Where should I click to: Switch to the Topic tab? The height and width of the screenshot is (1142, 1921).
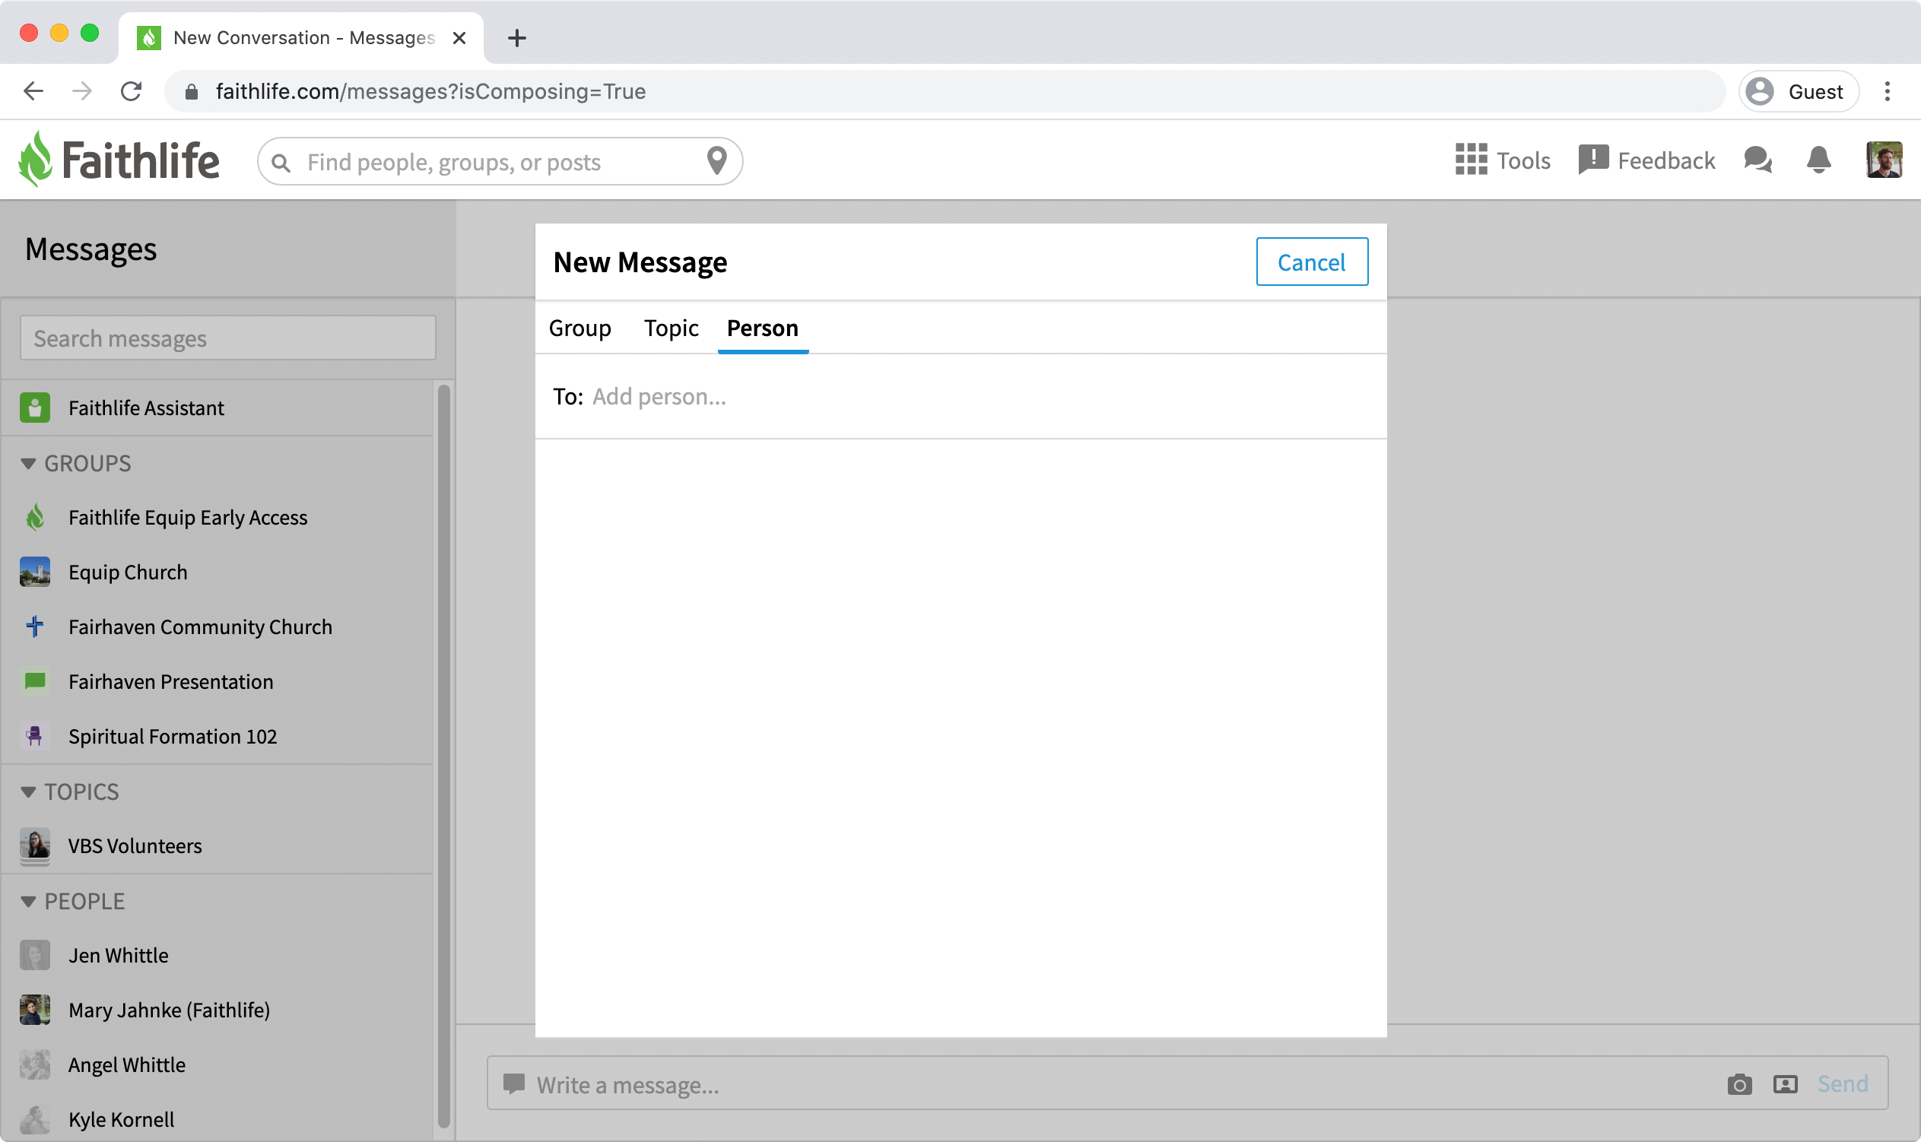click(x=670, y=328)
